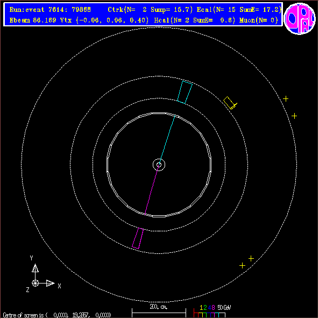Click the OPAL logo in the corner
319x319 pixels.
(x=300, y=18)
